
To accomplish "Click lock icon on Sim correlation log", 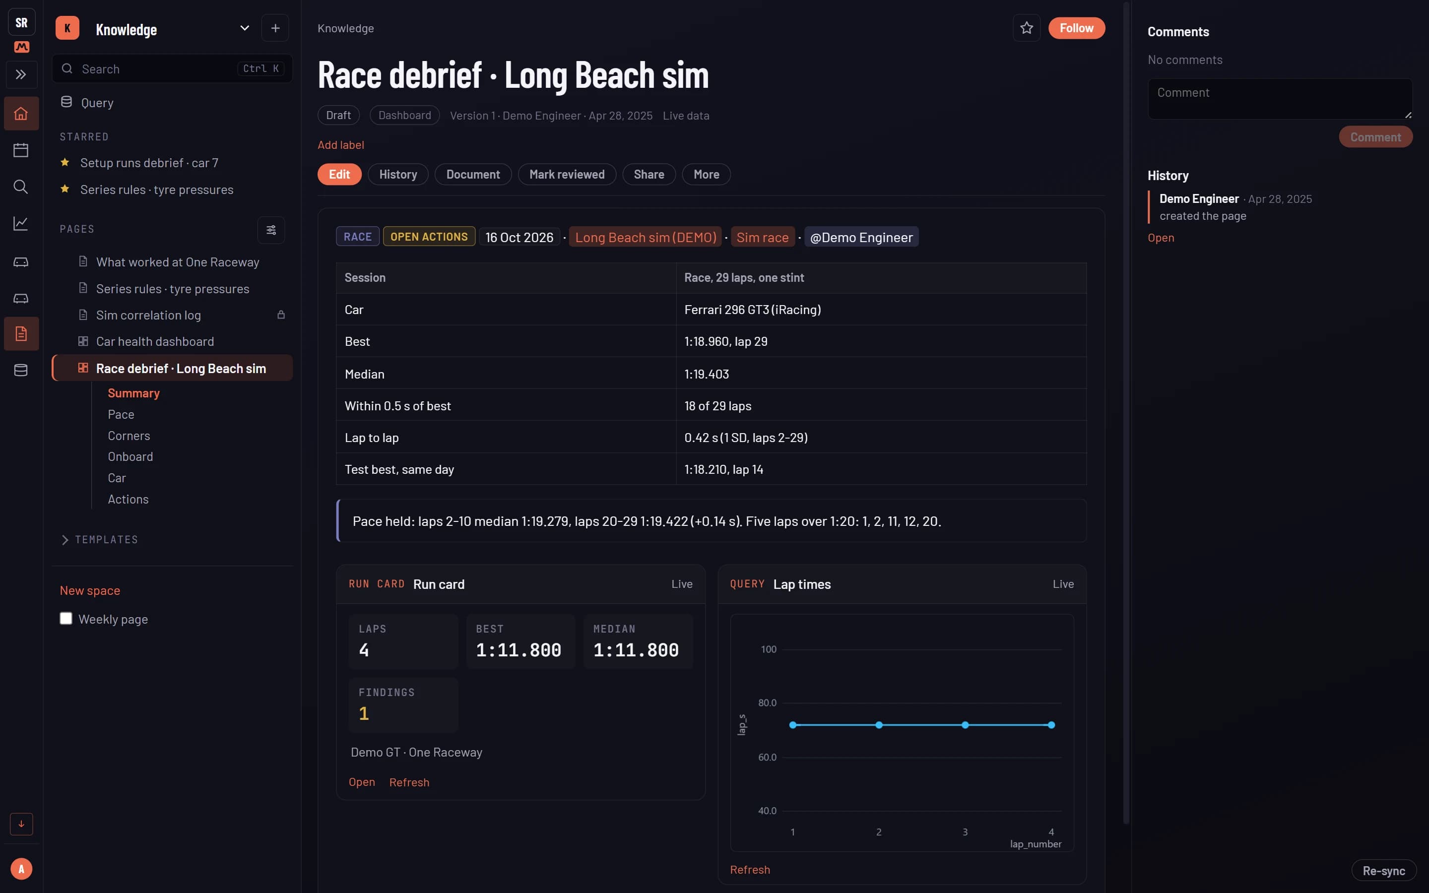I will 281,315.
